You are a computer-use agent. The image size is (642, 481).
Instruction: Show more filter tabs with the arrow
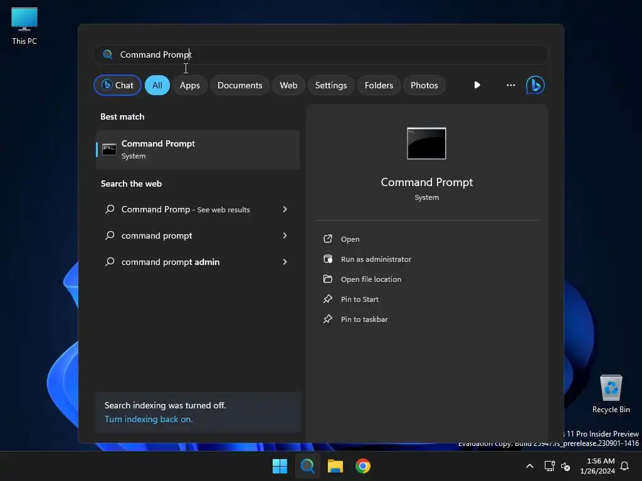tap(477, 85)
